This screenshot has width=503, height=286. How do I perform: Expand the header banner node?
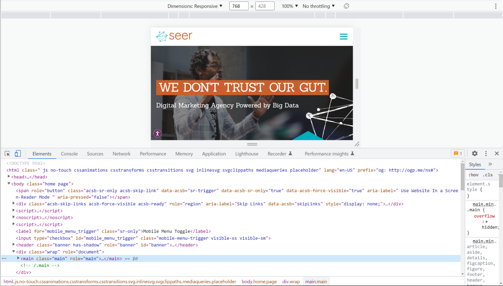(14, 244)
